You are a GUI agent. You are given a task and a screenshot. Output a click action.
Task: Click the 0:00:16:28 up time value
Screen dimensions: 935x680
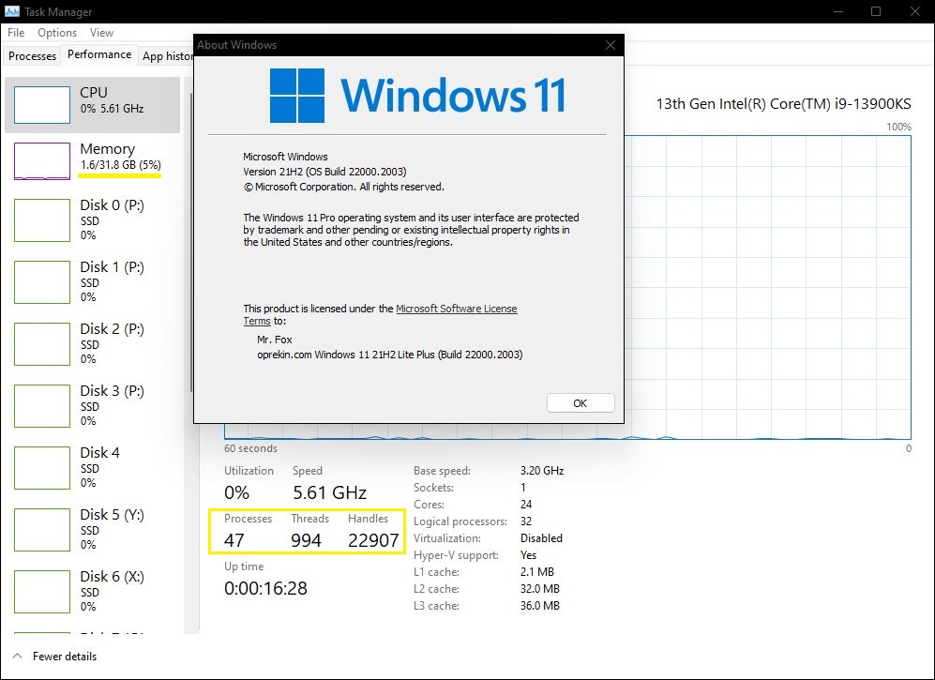tap(265, 588)
